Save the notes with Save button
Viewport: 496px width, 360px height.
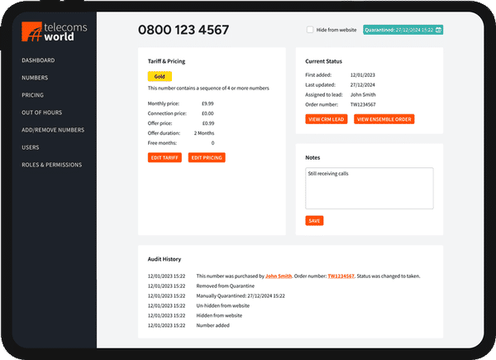click(314, 221)
